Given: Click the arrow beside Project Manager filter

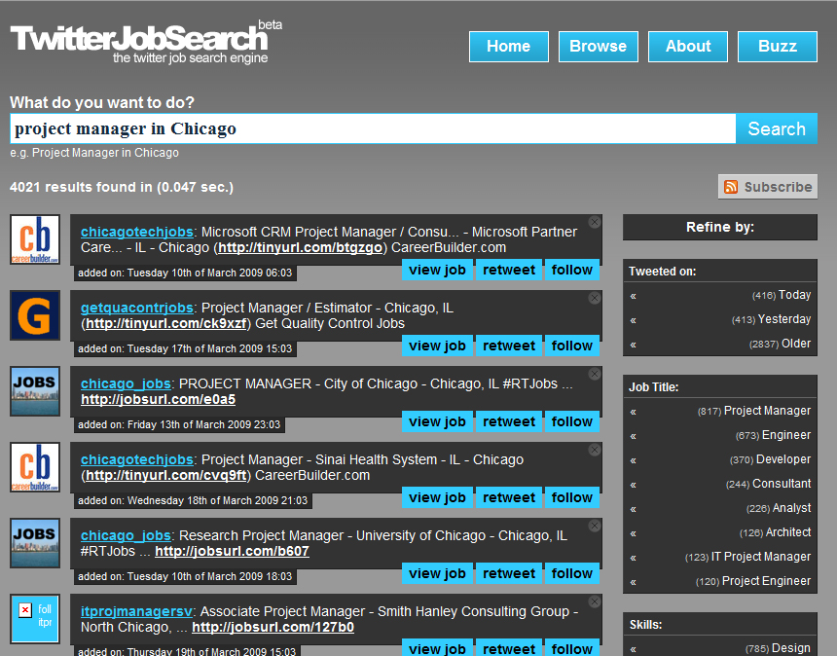Looking at the screenshot, I should tap(633, 412).
